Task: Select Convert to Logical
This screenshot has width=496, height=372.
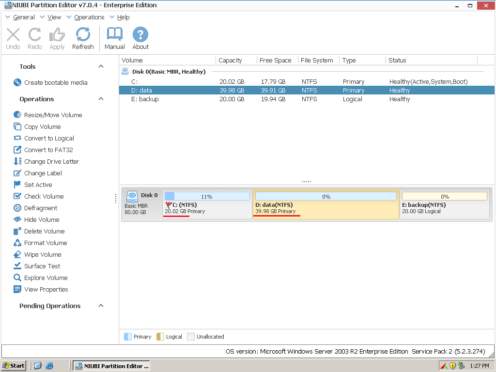Action: pyautogui.click(x=44, y=138)
